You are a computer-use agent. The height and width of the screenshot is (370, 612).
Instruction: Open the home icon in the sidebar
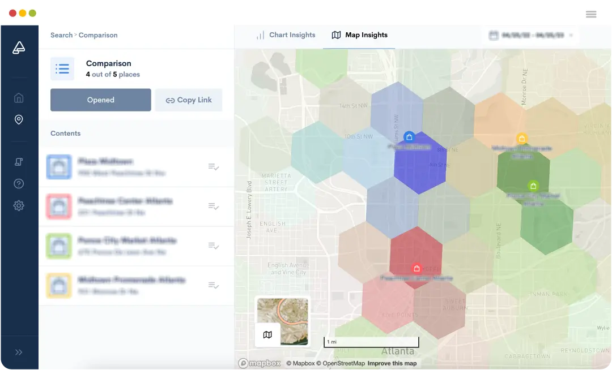coord(19,97)
